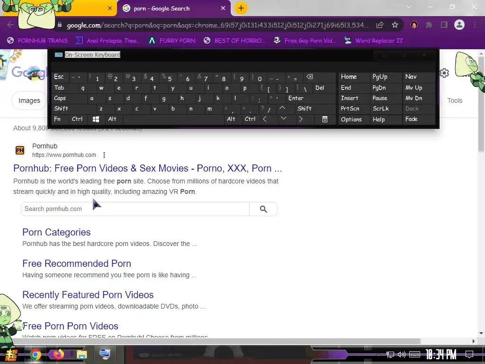The height and width of the screenshot is (364, 485).
Task: Click inside the sitelinks search input
Action: pos(135,209)
